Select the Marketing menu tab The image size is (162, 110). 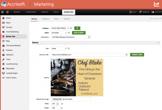(x=69, y=12)
